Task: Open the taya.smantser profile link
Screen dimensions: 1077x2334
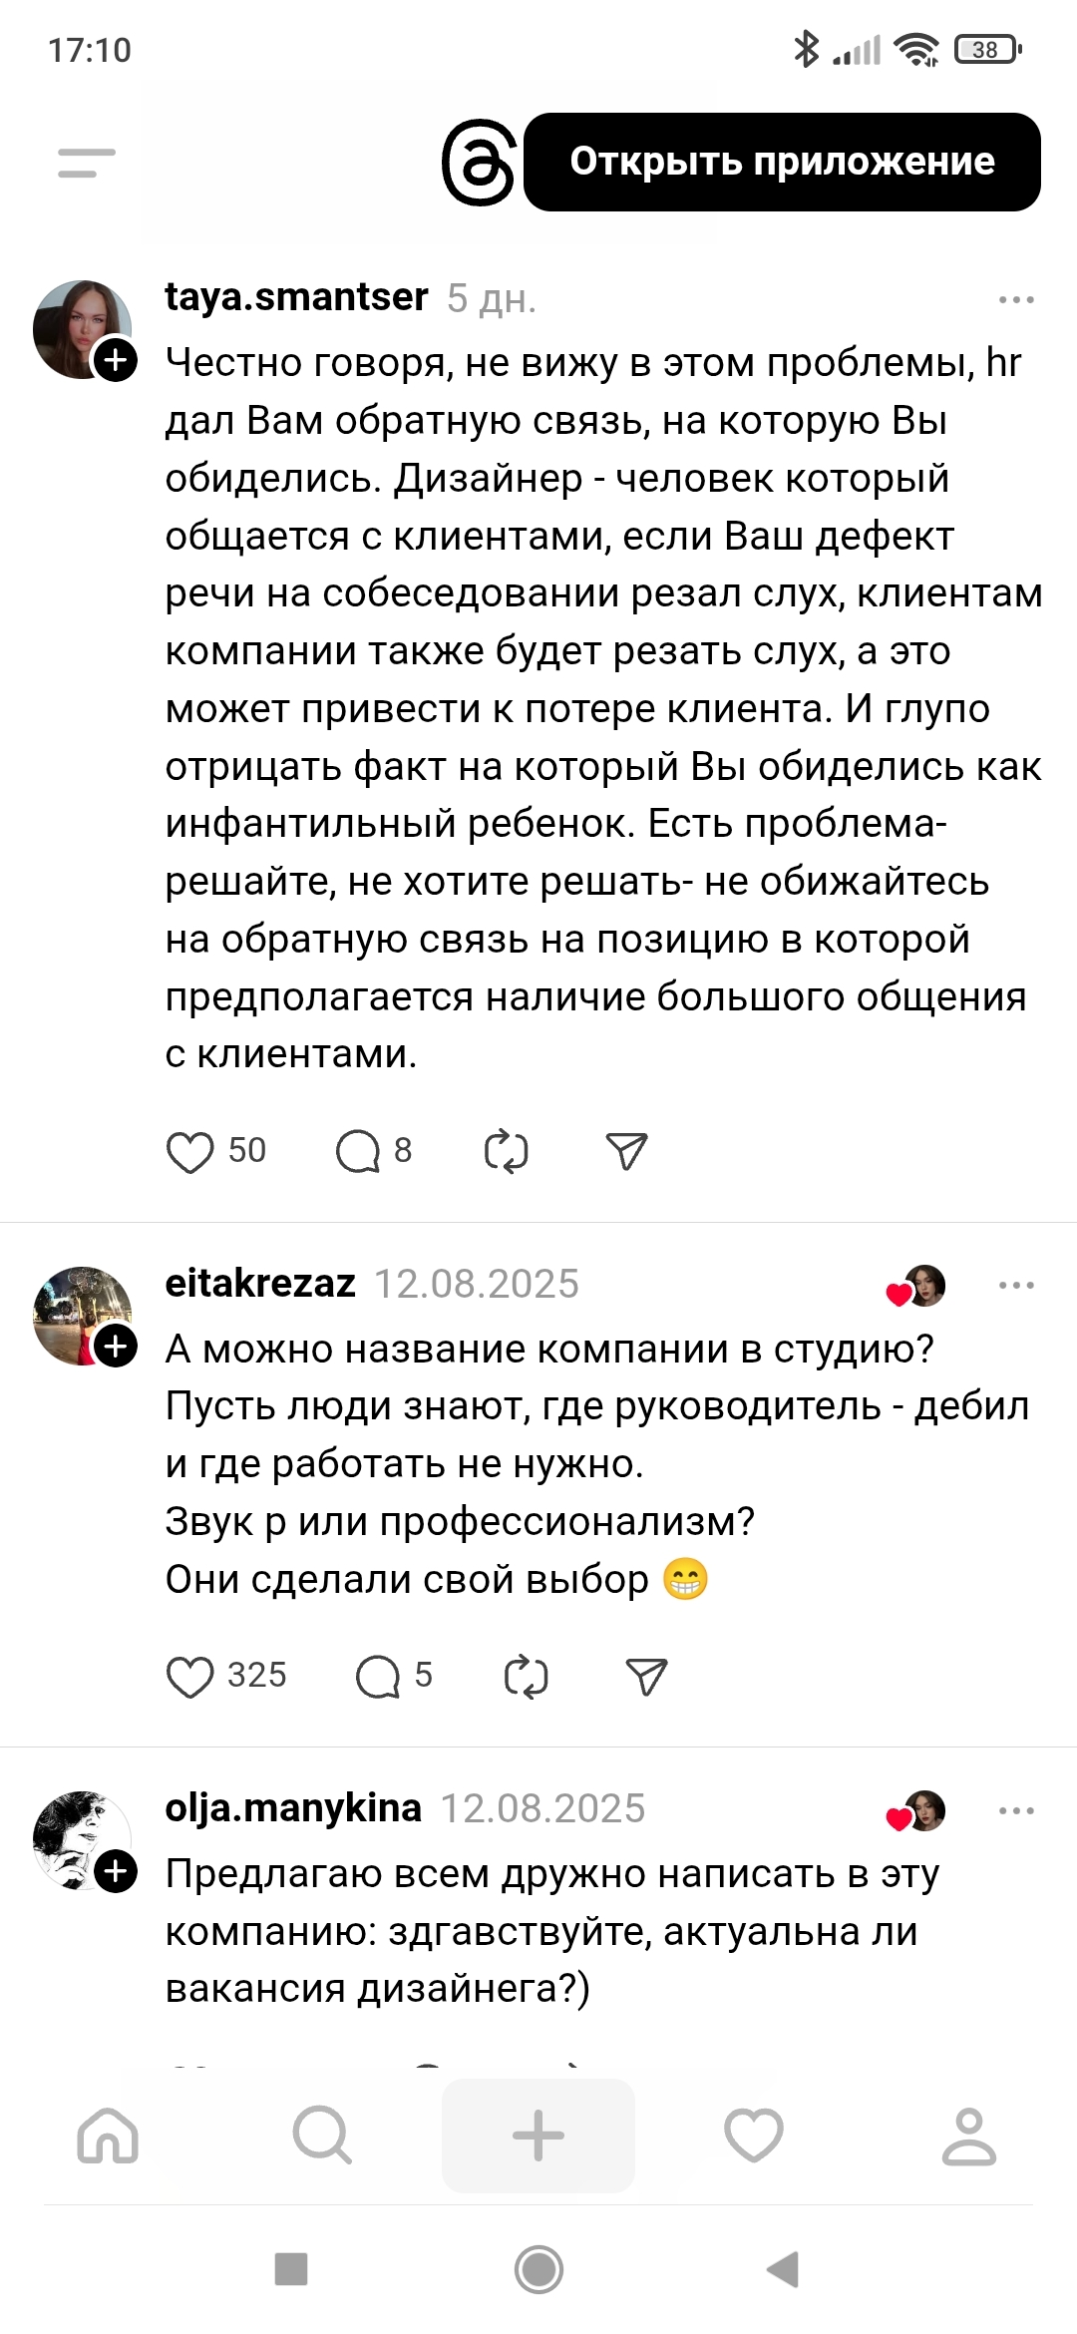Action: click(x=296, y=297)
